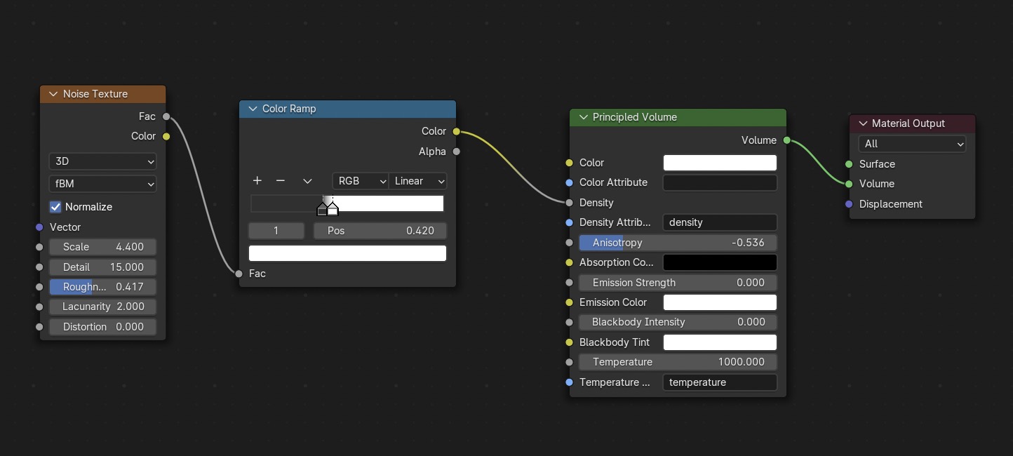The width and height of the screenshot is (1013, 456).
Task: Click the Color Ramp Alpha output socket
Action: tap(457, 152)
